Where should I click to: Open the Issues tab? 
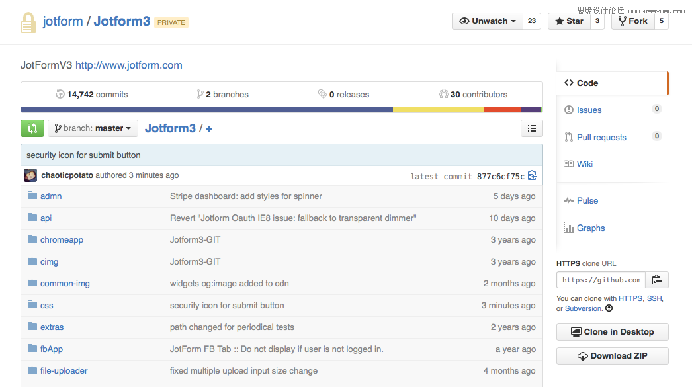(589, 110)
